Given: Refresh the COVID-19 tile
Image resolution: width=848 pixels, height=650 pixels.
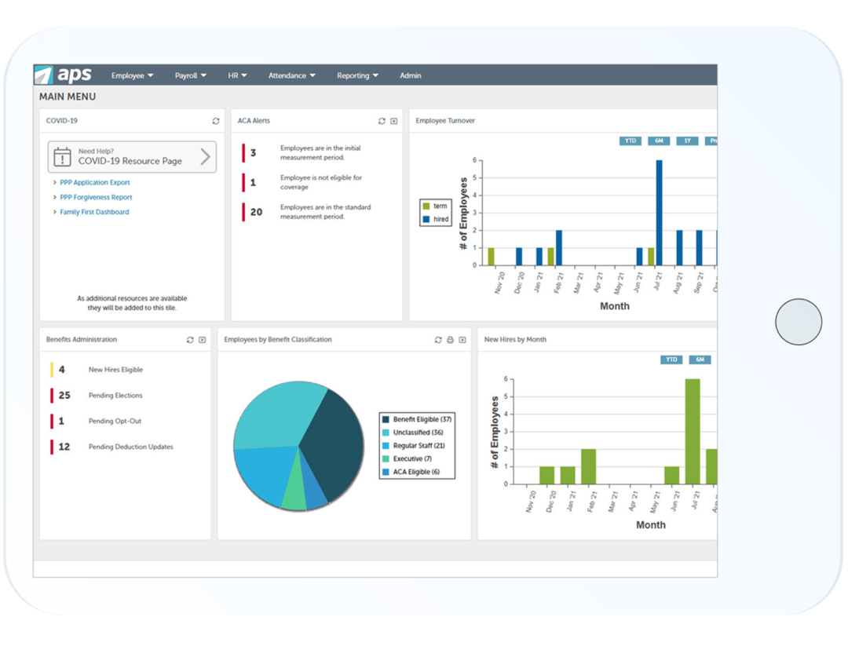Looking at the screenshot, I should pyautogui.click(x=216, y=121).
